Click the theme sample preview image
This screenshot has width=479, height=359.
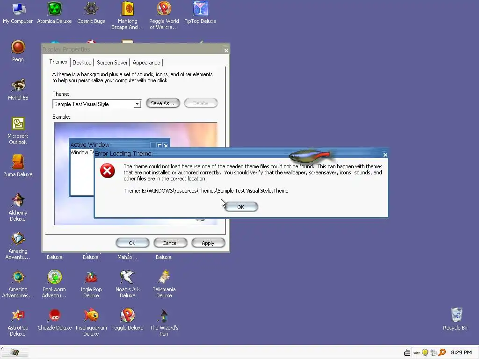pos(136,174)
